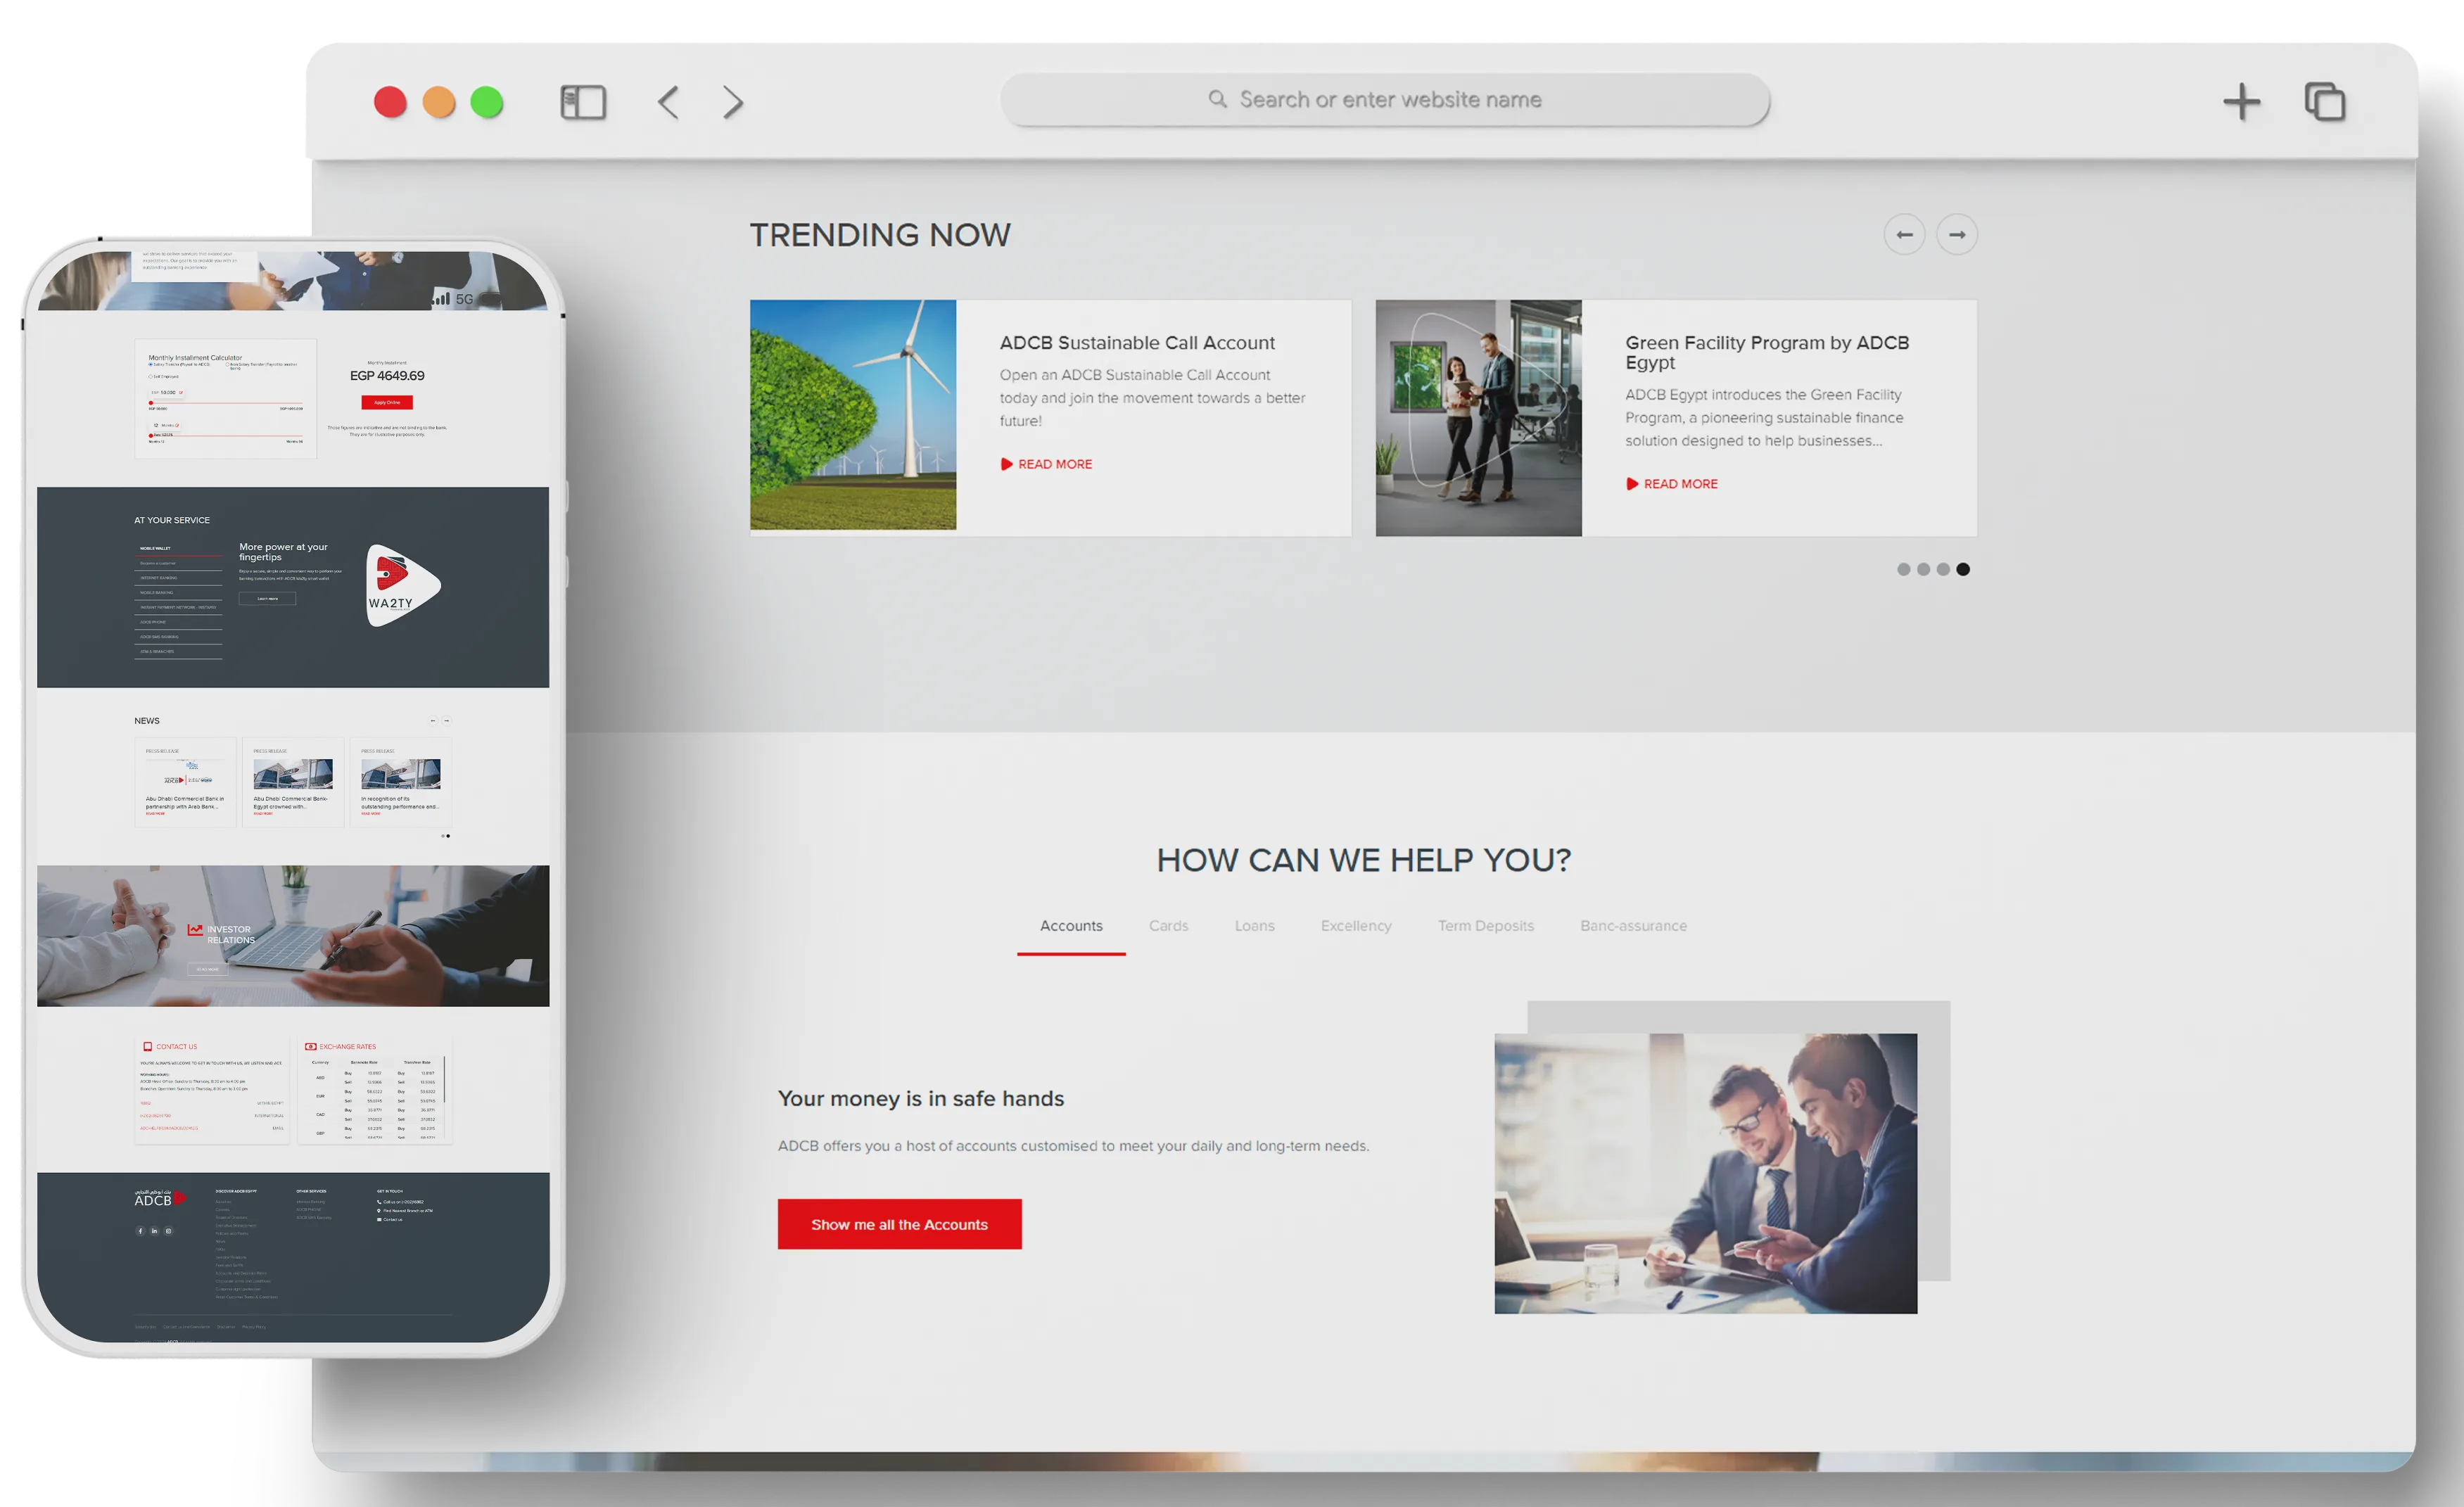This screenshot has width=2464, height=1507.
Task: Go back with the browser back arrow
Action: 668,102
